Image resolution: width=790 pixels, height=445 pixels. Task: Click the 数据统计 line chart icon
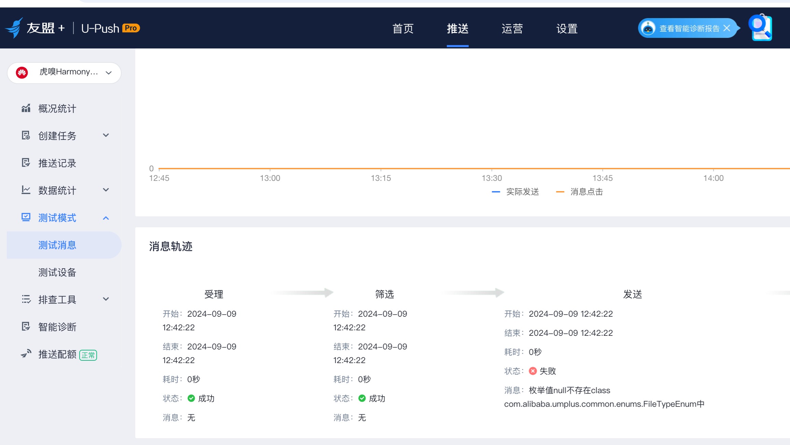coord(26,190)
